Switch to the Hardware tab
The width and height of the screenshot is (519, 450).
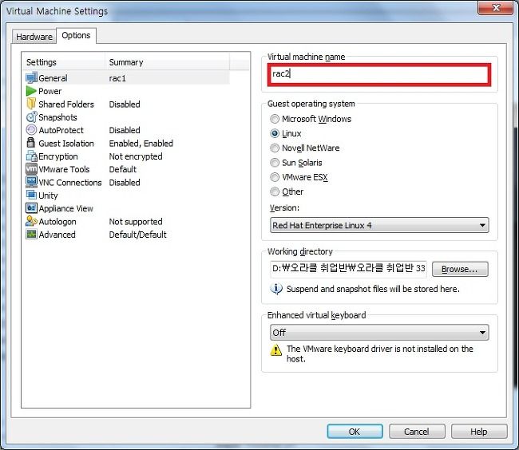[x=34, y=37]
